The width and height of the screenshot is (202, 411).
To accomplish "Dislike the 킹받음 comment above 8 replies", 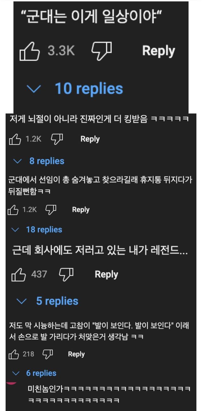I will pyautogui.click(x=57, y=139).
